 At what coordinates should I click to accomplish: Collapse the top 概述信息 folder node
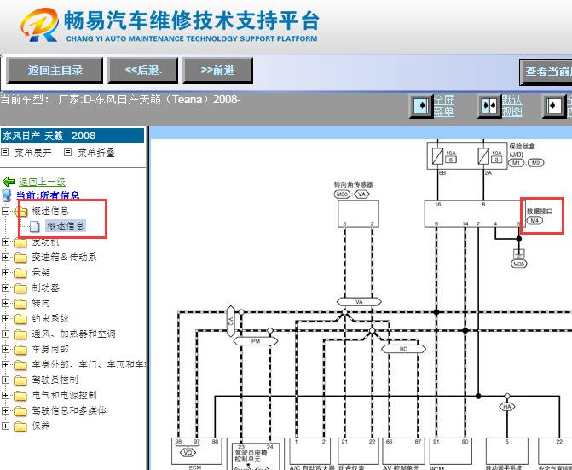pyautogui.click(x=5, y=211)
